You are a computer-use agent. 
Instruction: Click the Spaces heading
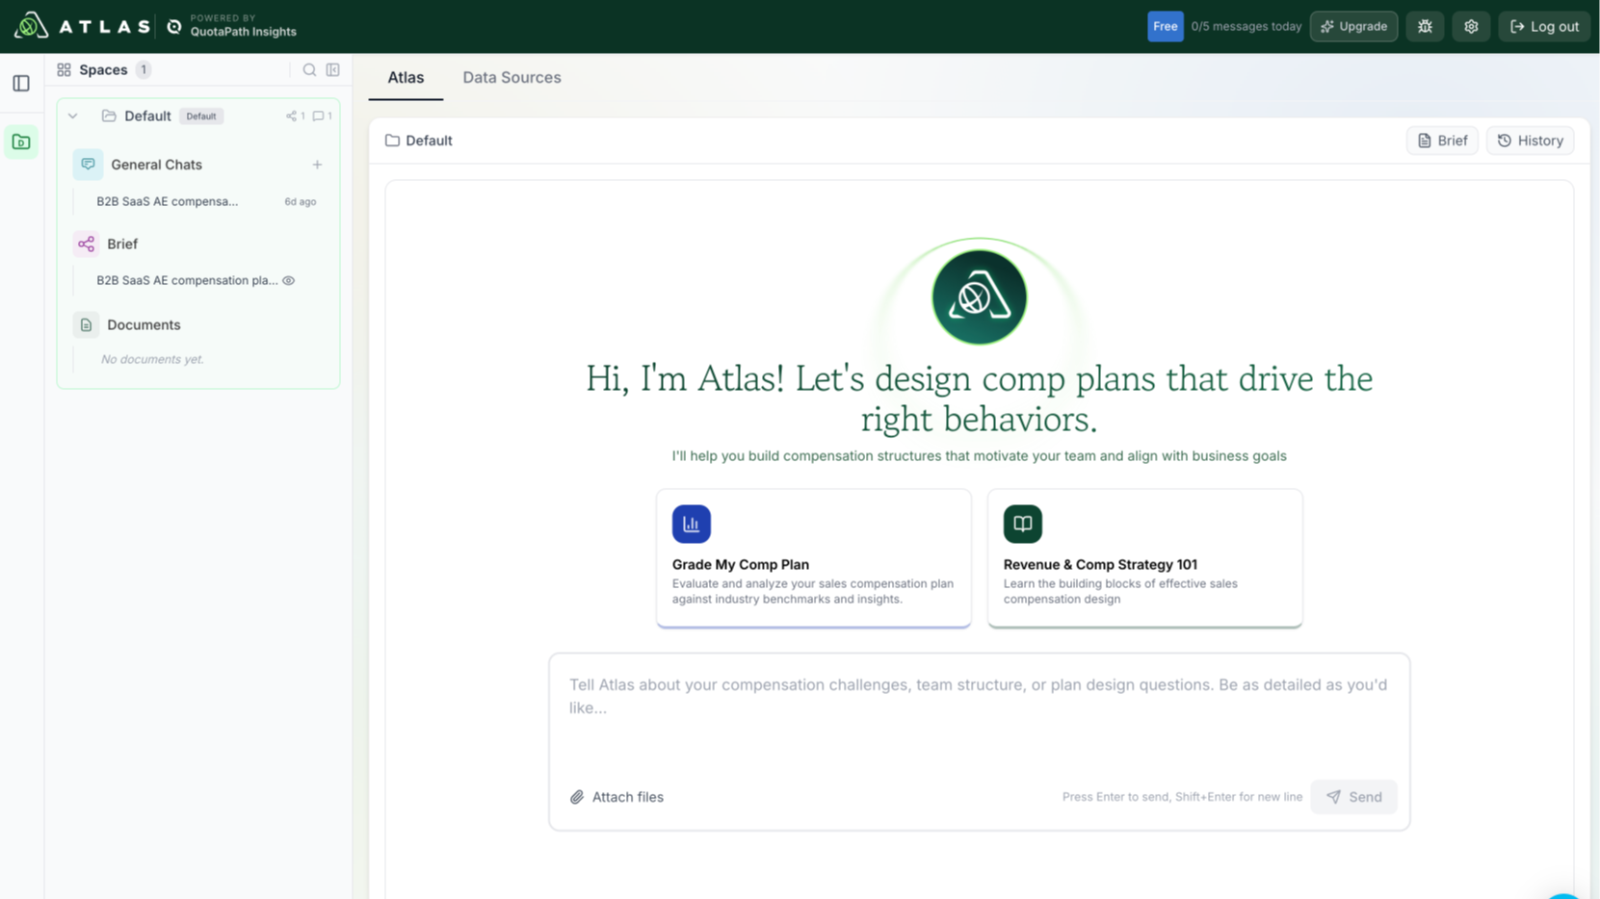pyautogui.click(x=103, y=69)
